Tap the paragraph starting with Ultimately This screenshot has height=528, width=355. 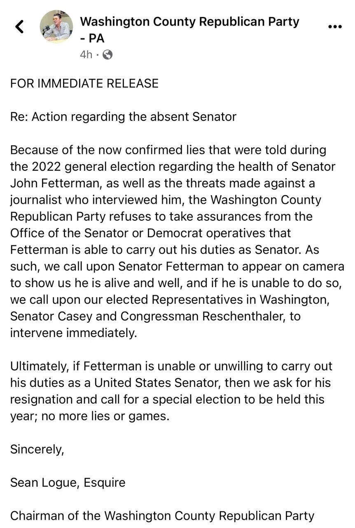[x=171, y=391]
